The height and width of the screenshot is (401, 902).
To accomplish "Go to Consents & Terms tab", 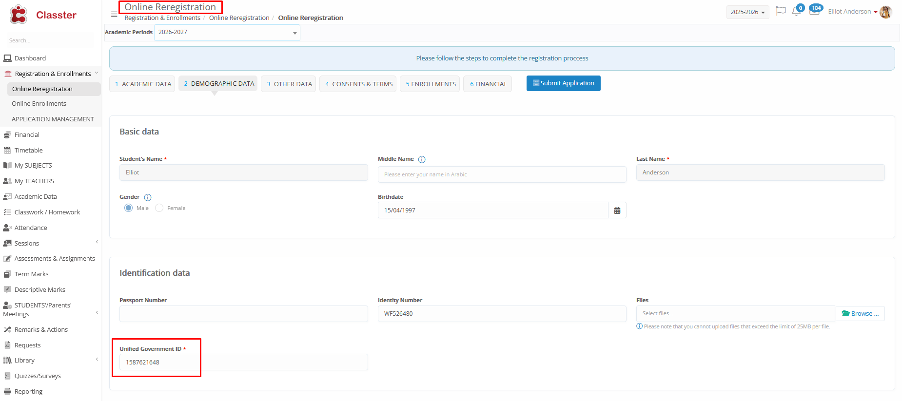I will click(x=358, y=84).
